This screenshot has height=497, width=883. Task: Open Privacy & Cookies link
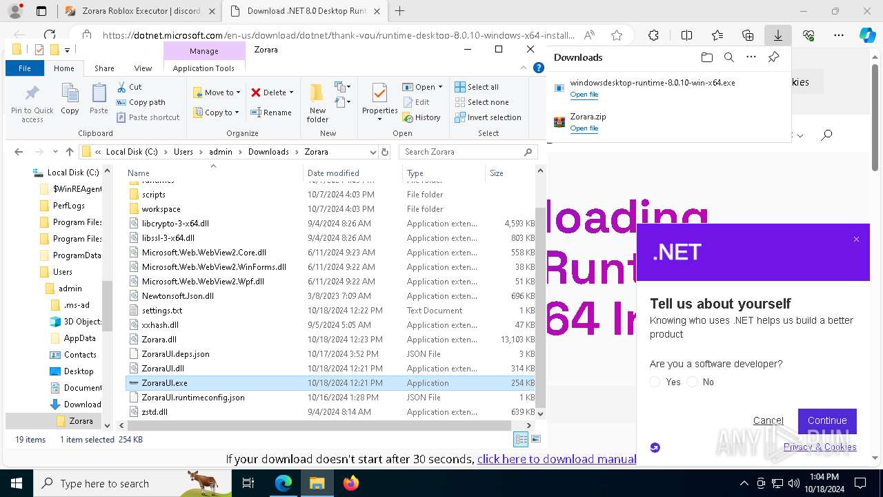(820, 447)
